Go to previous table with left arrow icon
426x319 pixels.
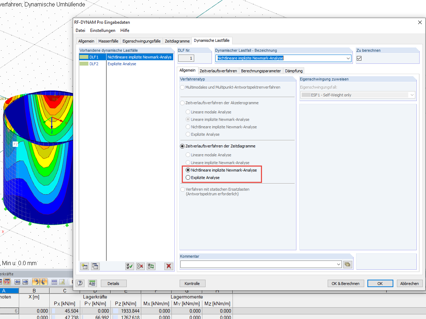tap(17, 282)
